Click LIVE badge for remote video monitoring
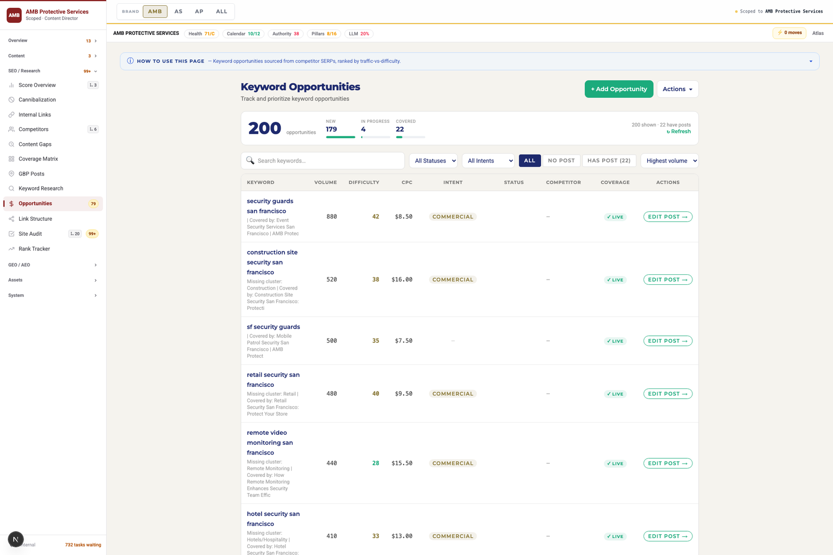 (x=615, y=463)
